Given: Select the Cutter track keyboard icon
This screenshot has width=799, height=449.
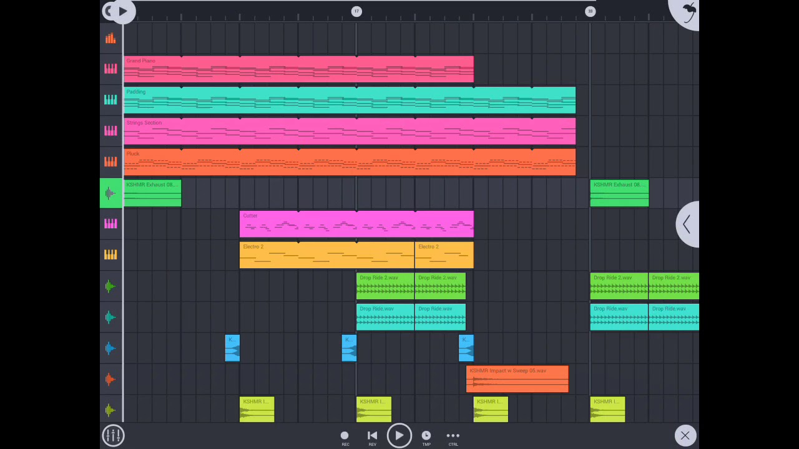Looking at the screenshot, I should click(x=110, y=223).
